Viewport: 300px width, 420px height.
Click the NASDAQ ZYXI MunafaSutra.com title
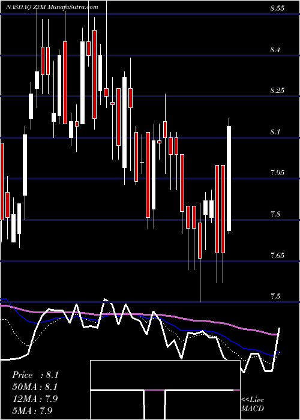click(x=52, y=7)
